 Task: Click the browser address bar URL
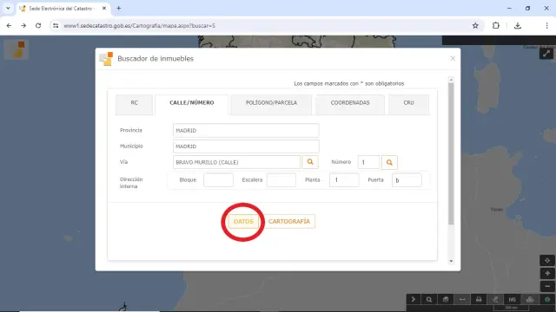(140, 26)
